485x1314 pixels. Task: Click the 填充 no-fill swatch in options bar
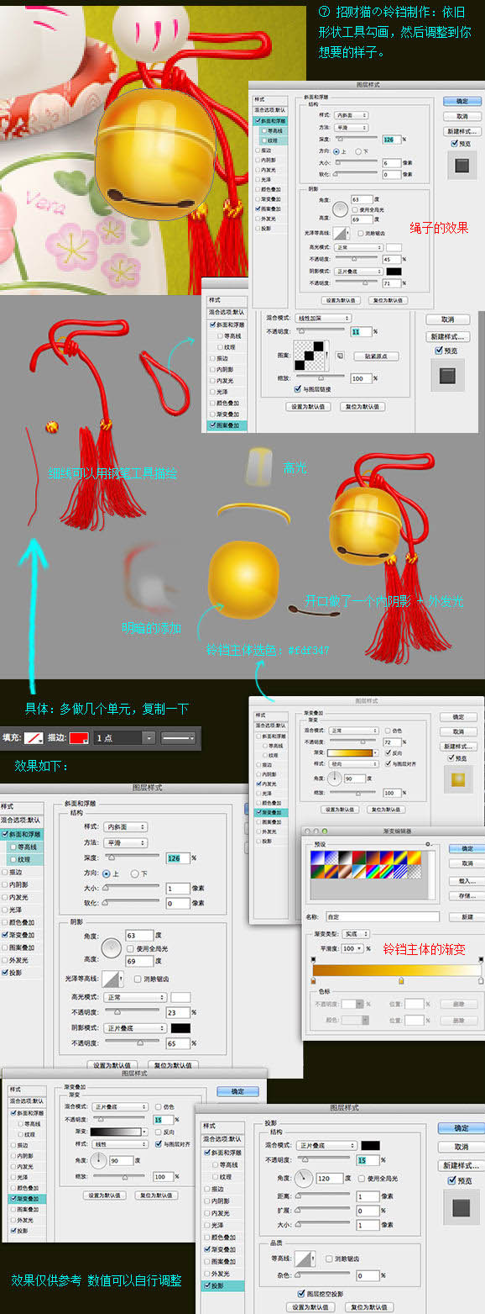click(35, 737)
